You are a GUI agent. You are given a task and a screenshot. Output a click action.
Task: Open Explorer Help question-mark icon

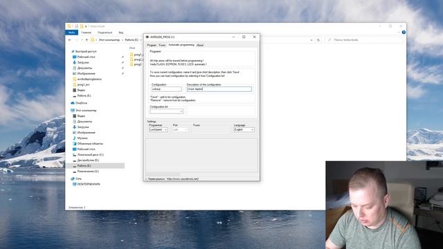(404, 33)
